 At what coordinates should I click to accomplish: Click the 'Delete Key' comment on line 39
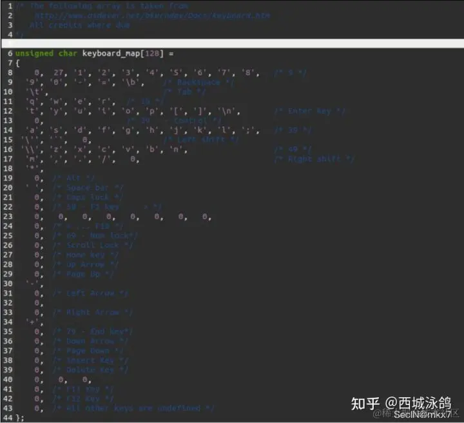pos(90,370)
